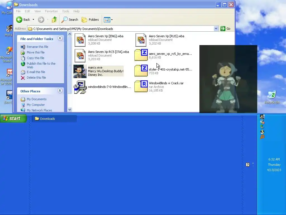Click the greyed Forward arrow button
The height and width of the screenshot is (215, 286).
point(41,20)
